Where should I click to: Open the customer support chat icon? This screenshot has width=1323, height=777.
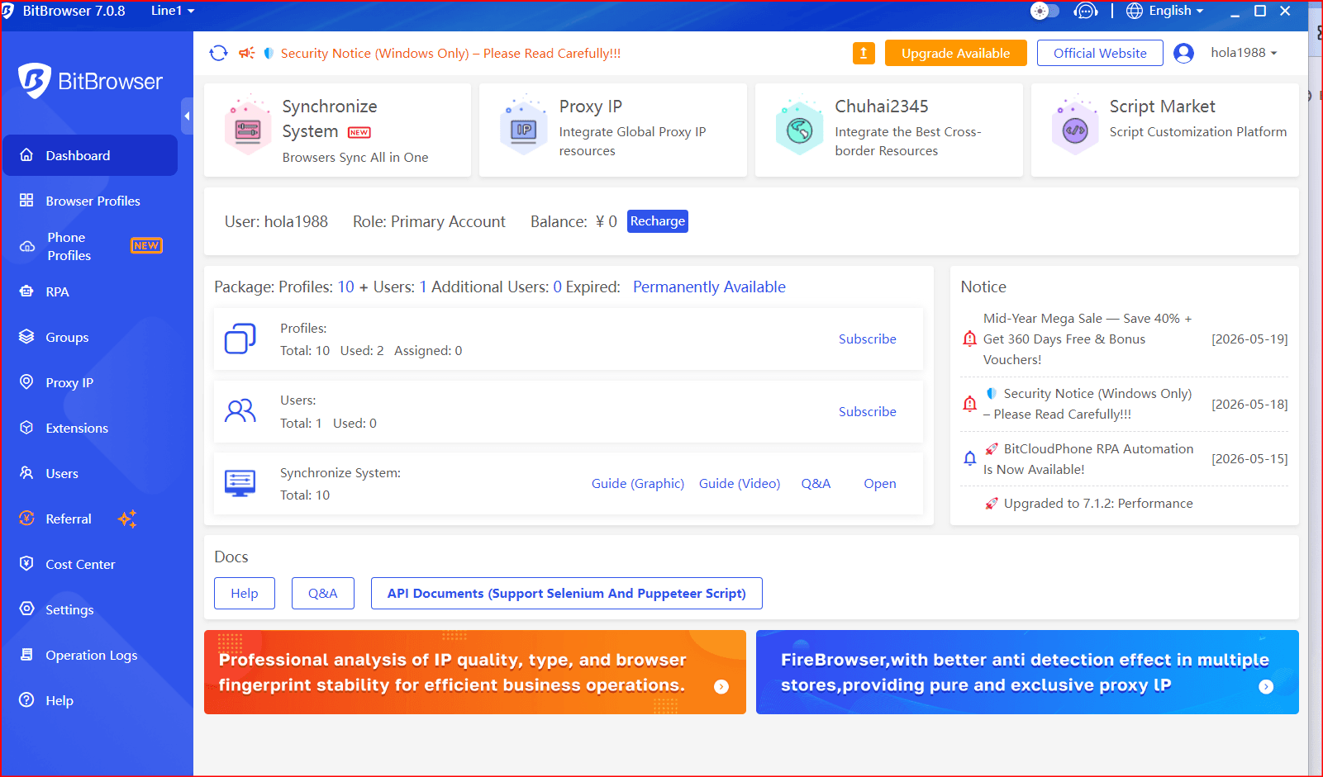[1085, 11]
